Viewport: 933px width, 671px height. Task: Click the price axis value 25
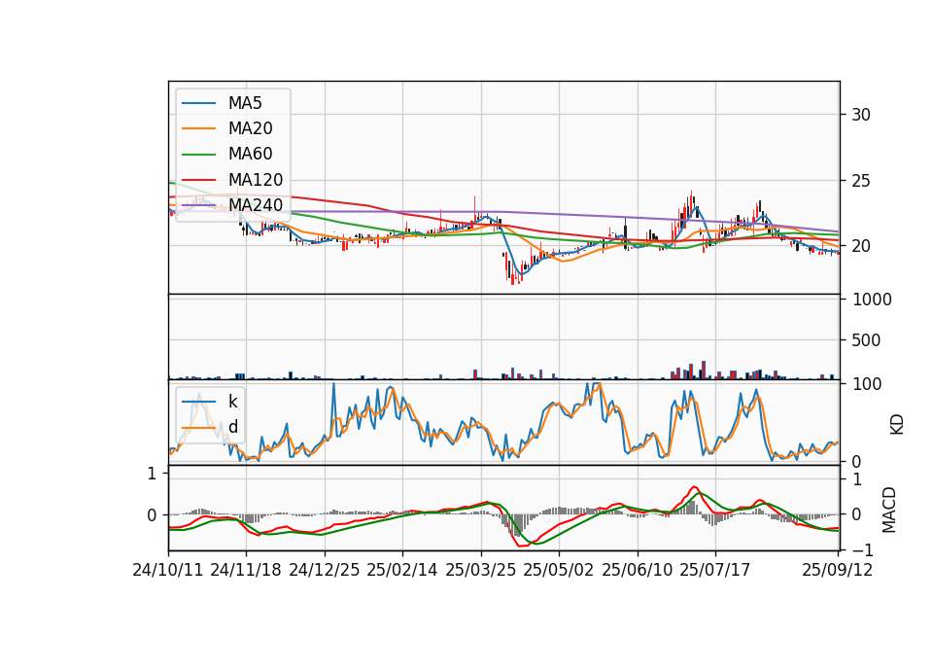pos(861,181)
